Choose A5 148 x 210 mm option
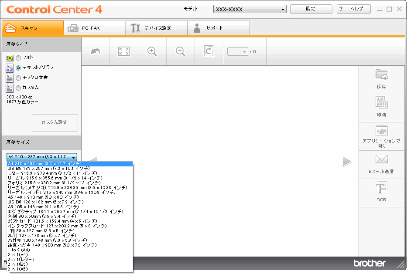 tap(69, 197)
